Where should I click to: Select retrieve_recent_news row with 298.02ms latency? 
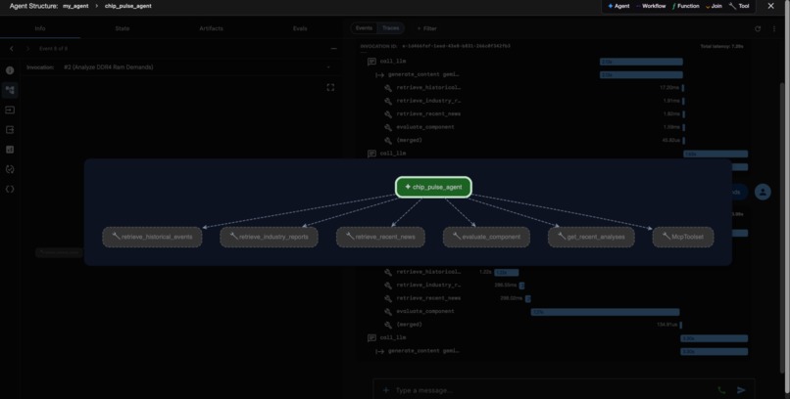pos(553,298)
